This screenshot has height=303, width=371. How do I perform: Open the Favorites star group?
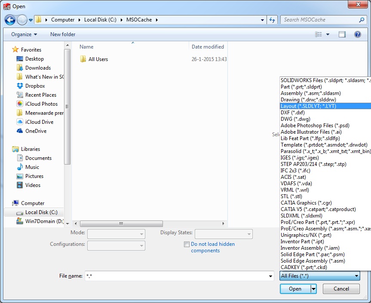click(x=27, y=50)
